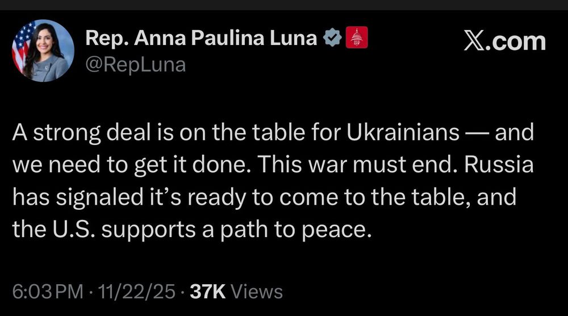Click the 11/22/25 post date
Screen dimensions: 568x316
coord(136,292)
